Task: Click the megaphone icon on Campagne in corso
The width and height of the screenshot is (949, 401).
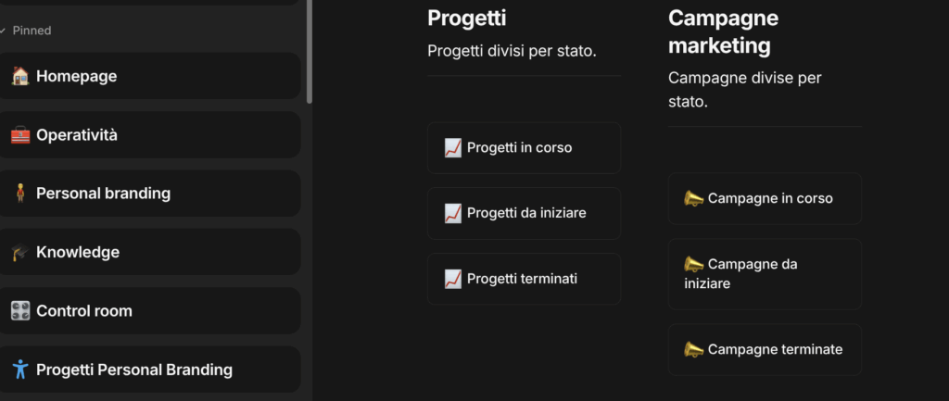Action: click(x=693, y=198)
